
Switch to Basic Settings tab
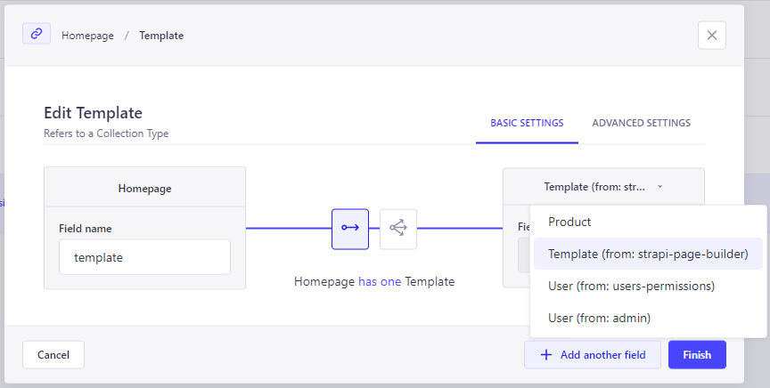(527, 123)
